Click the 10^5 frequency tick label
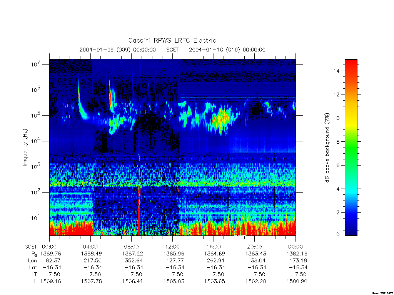 [x=36, y=115]
